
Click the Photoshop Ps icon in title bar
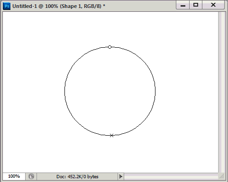click(x=7, y=6)
